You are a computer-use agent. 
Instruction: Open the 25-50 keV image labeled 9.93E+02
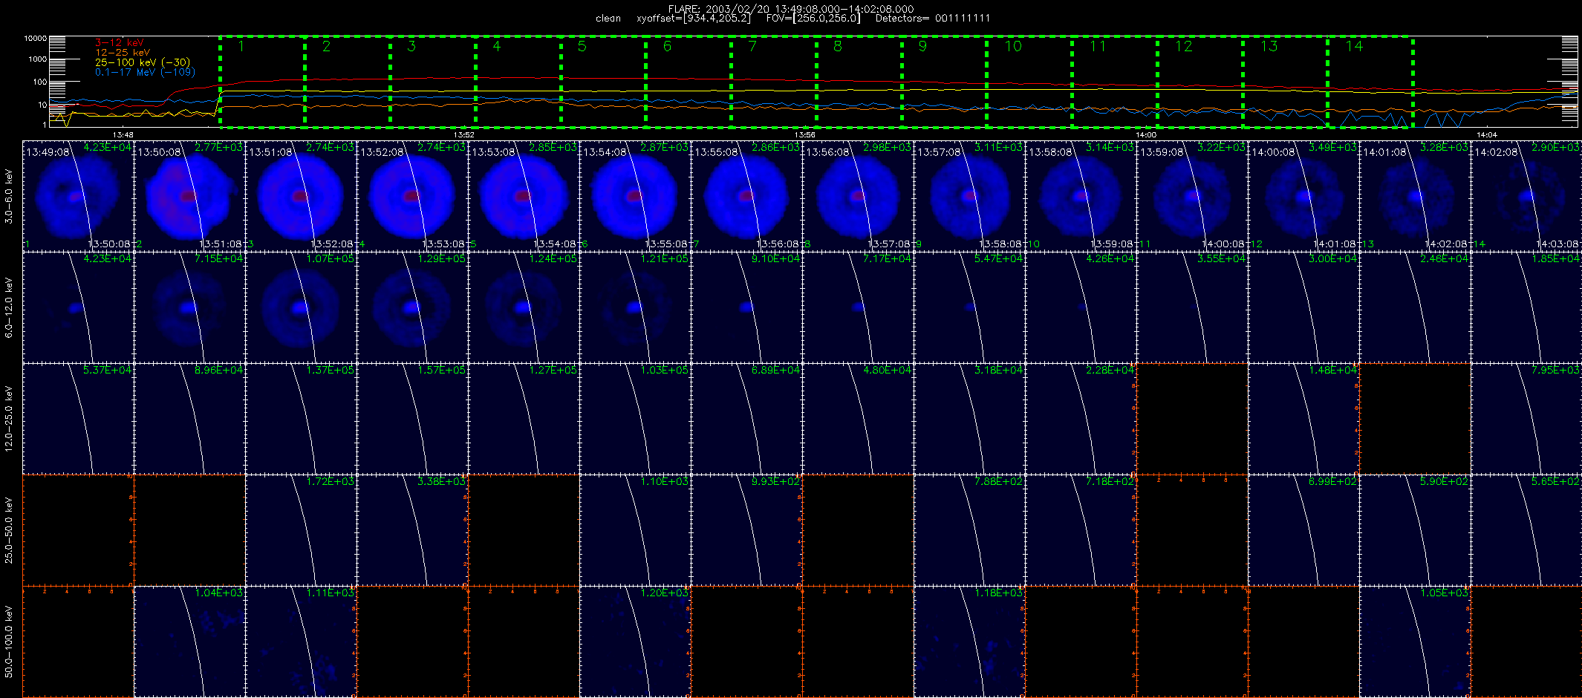[747, 530]
